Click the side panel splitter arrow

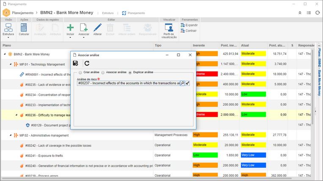point(315,111)
